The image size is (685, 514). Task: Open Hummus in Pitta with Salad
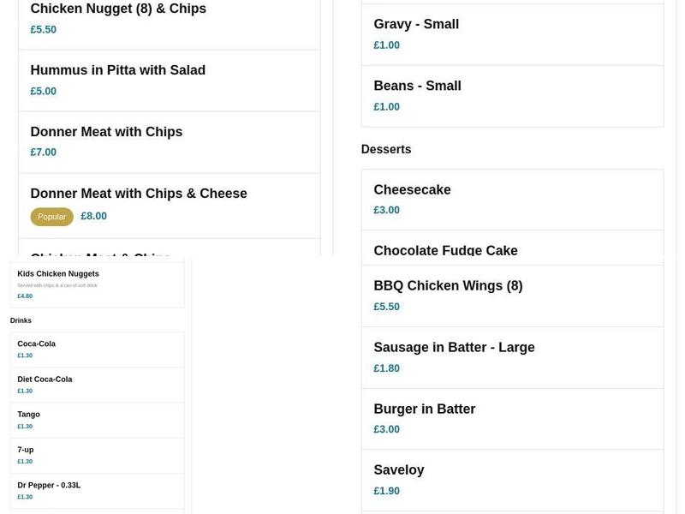click(117, 70)
